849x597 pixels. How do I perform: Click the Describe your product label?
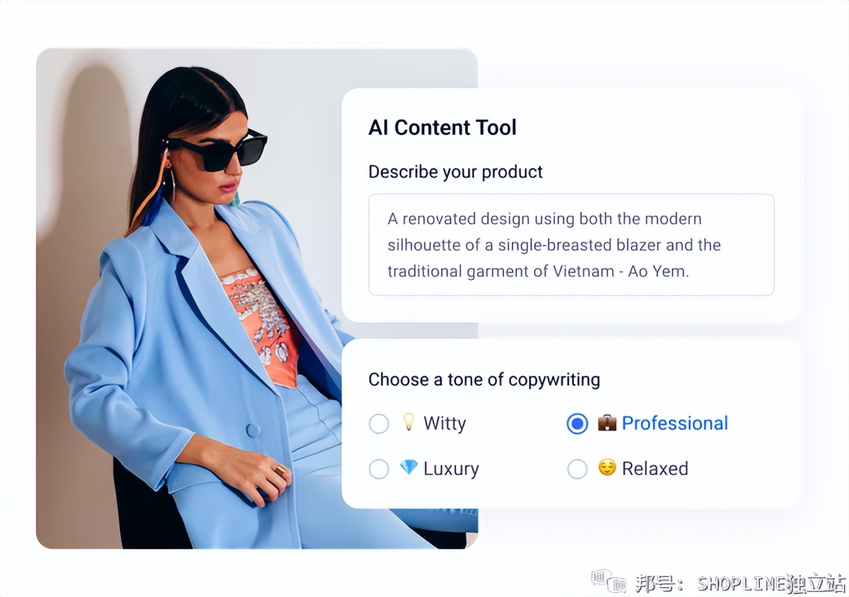tap(455, 172)
